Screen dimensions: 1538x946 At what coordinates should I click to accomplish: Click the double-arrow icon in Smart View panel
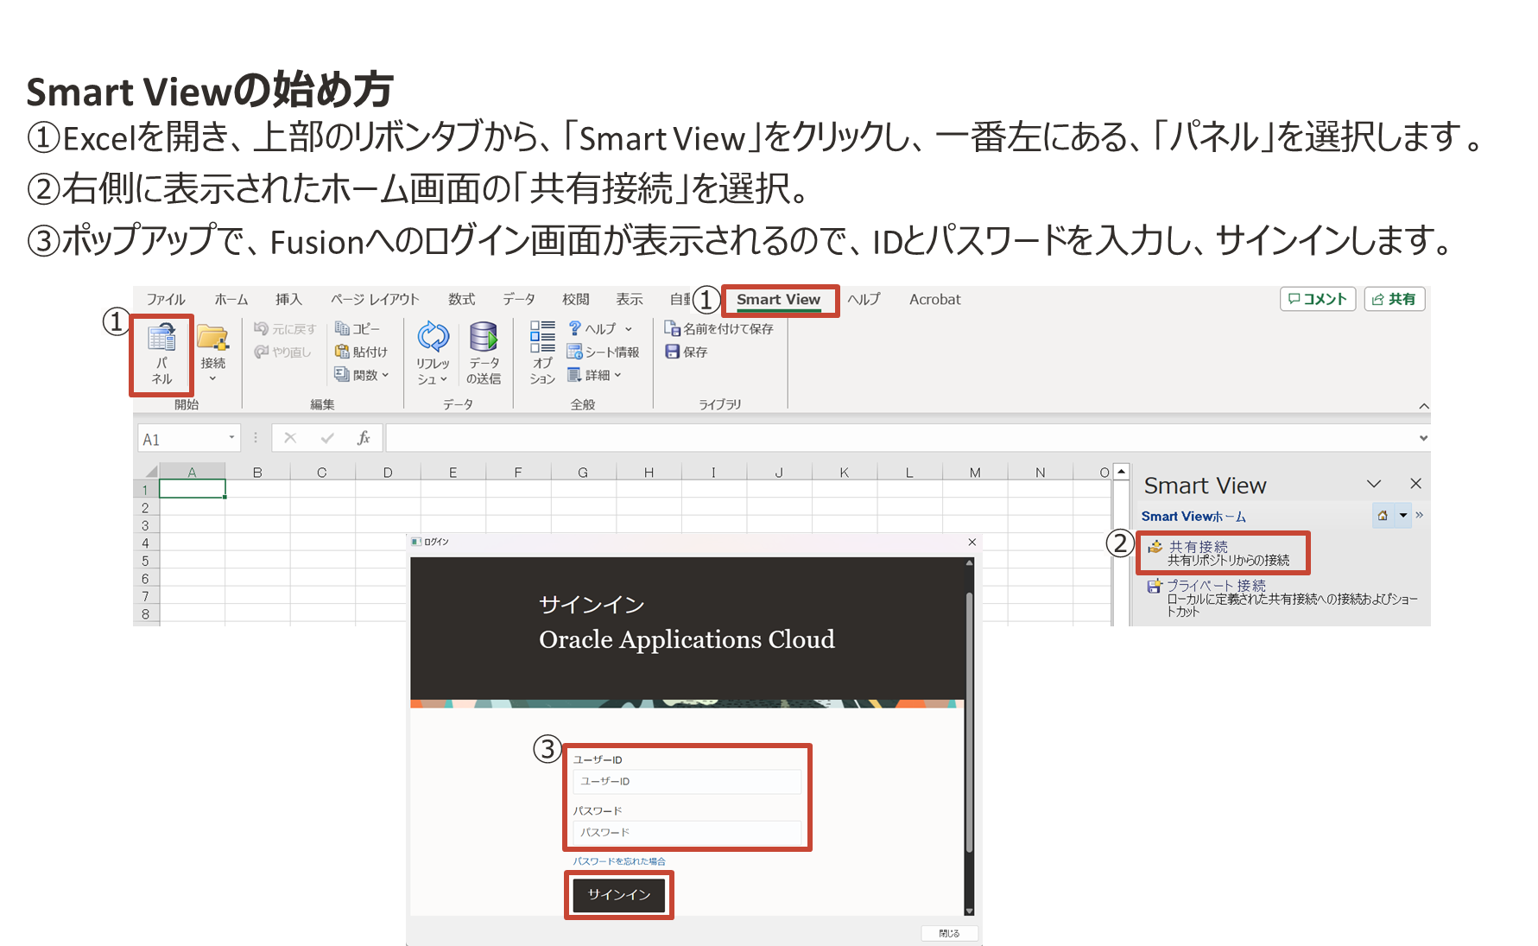pos(1419,515)
